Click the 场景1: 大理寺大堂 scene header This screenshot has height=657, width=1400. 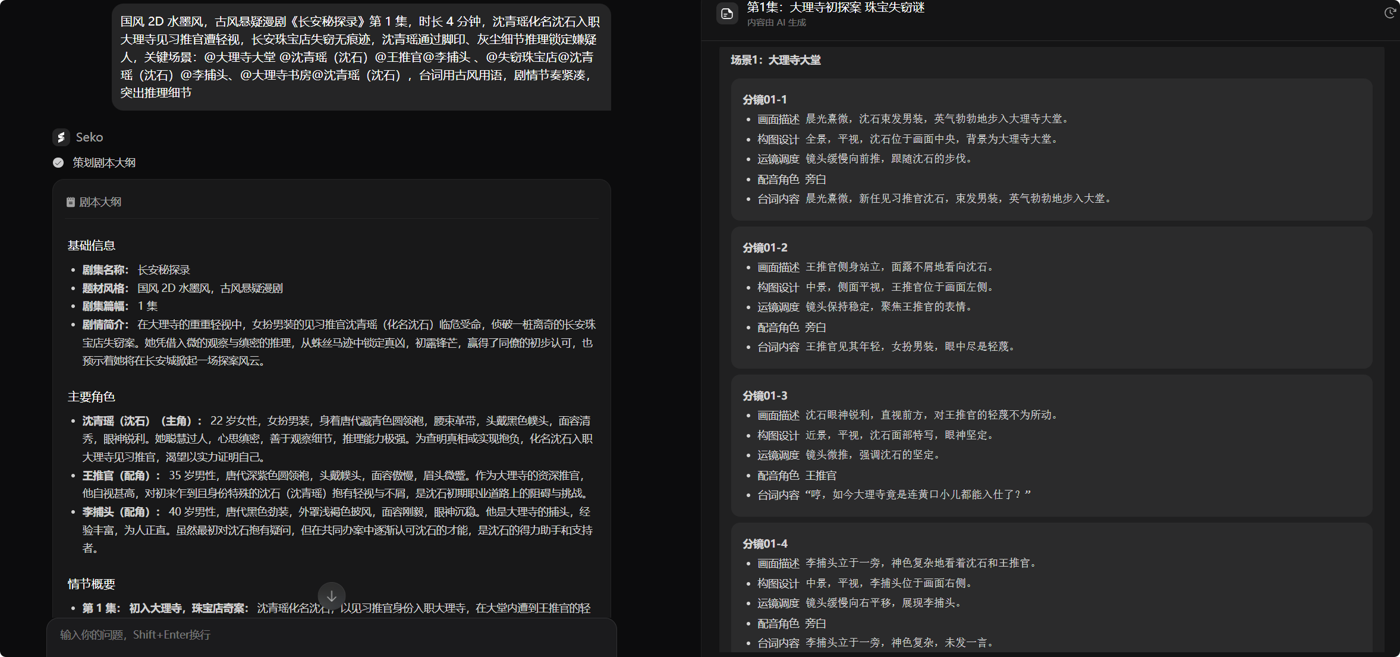(775, 60)
